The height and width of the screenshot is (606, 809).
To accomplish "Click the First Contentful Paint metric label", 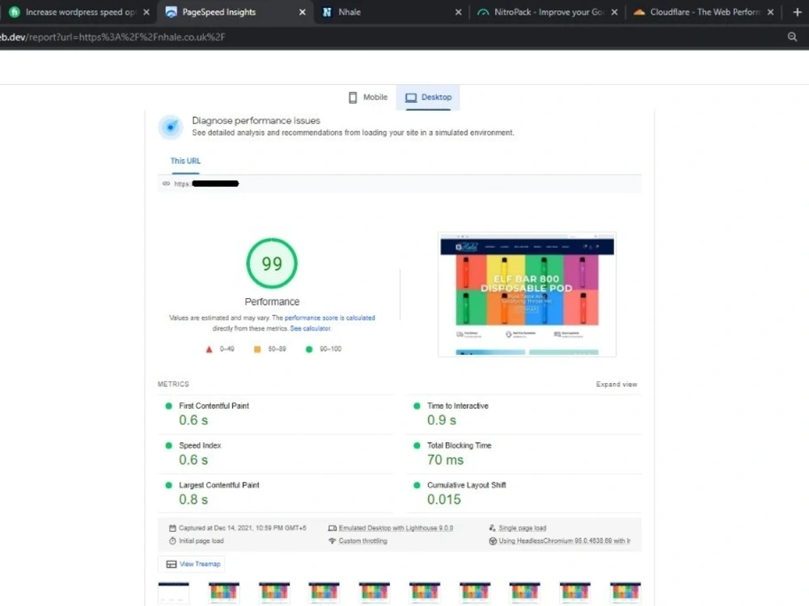I will coord(214,406).
